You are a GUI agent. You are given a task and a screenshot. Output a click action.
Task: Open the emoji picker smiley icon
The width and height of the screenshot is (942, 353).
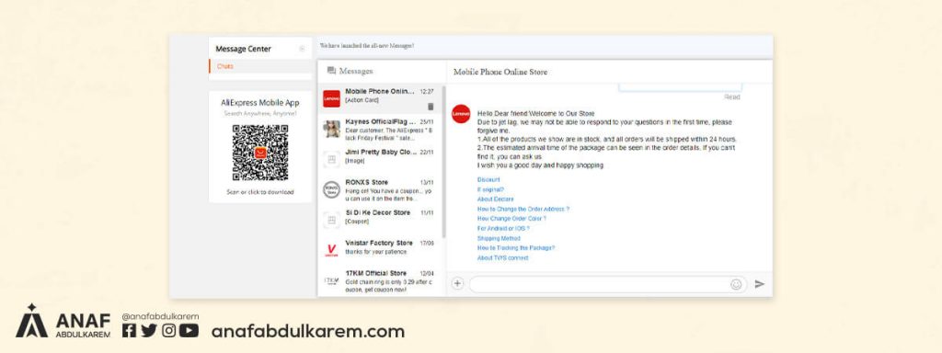click(x=736, y=285)
